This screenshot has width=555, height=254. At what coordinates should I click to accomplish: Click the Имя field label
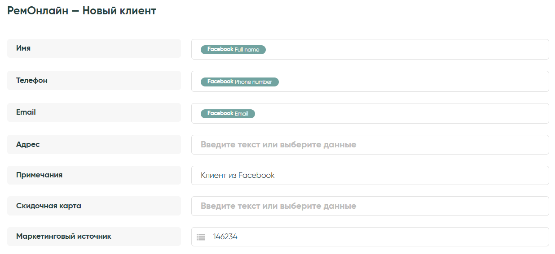pyautogui.click(x=23, y=48)
